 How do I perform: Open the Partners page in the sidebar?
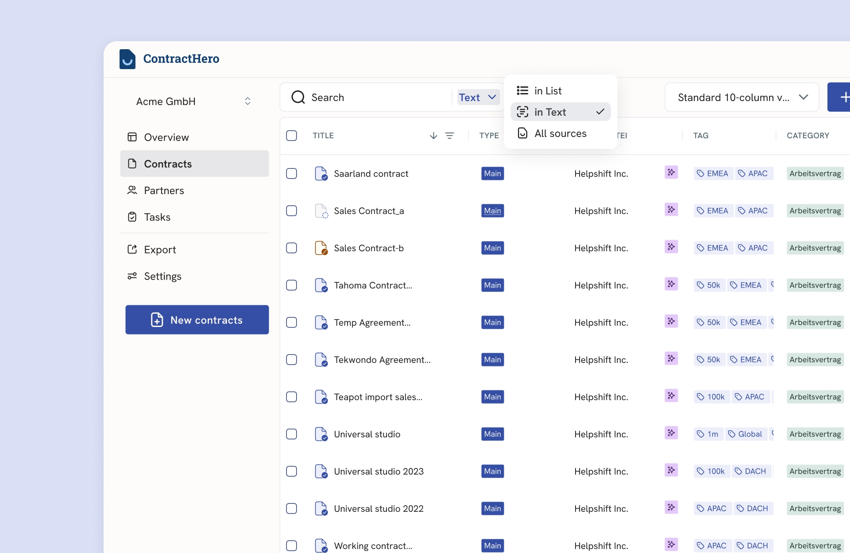(164, 191)
